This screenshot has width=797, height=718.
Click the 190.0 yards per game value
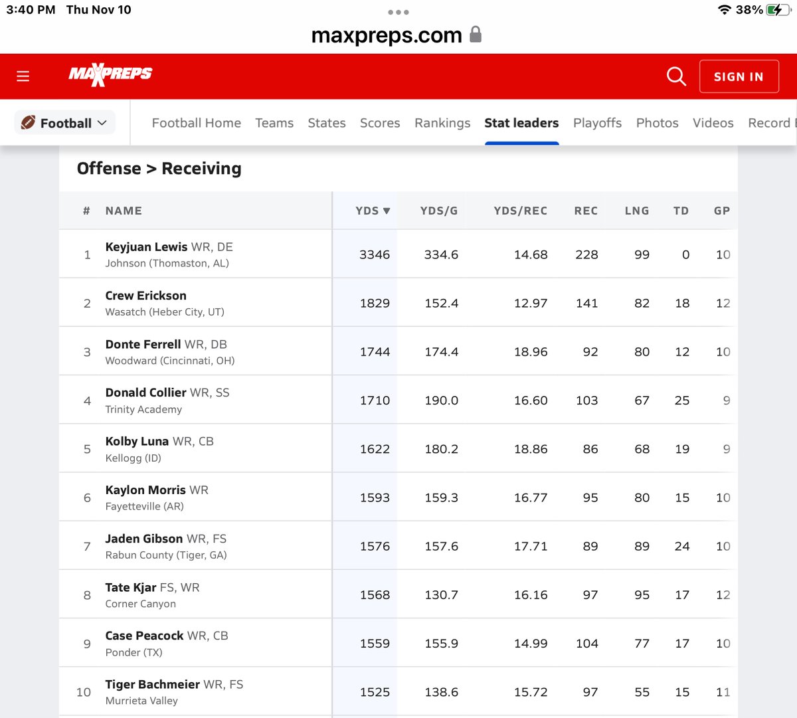(441, 401)
